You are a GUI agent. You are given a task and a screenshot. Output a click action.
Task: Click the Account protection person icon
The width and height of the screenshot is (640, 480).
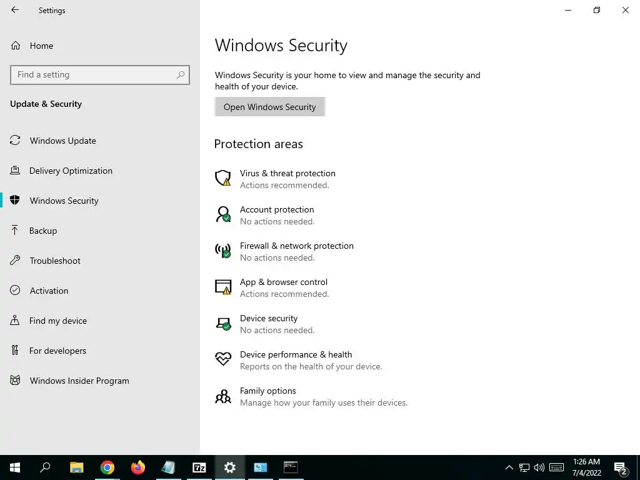(x=223, y=214)
